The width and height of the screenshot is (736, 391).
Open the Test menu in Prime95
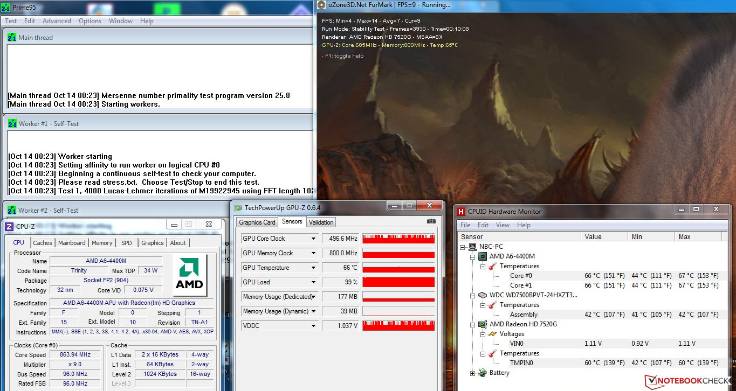11,21
